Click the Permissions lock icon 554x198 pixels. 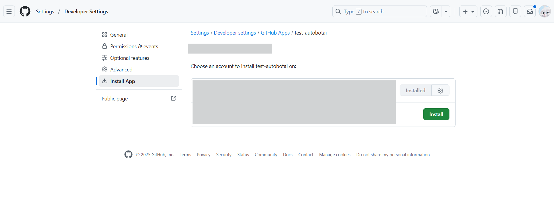pos(105,46)
